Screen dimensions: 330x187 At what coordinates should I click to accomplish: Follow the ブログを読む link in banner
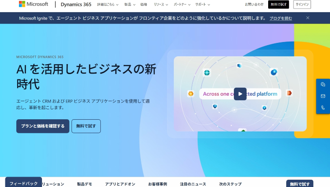tap(281, 18)
